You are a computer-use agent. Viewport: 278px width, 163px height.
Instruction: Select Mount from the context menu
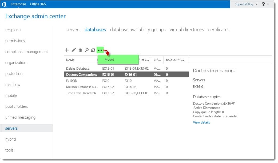click(x=109, y=59)
